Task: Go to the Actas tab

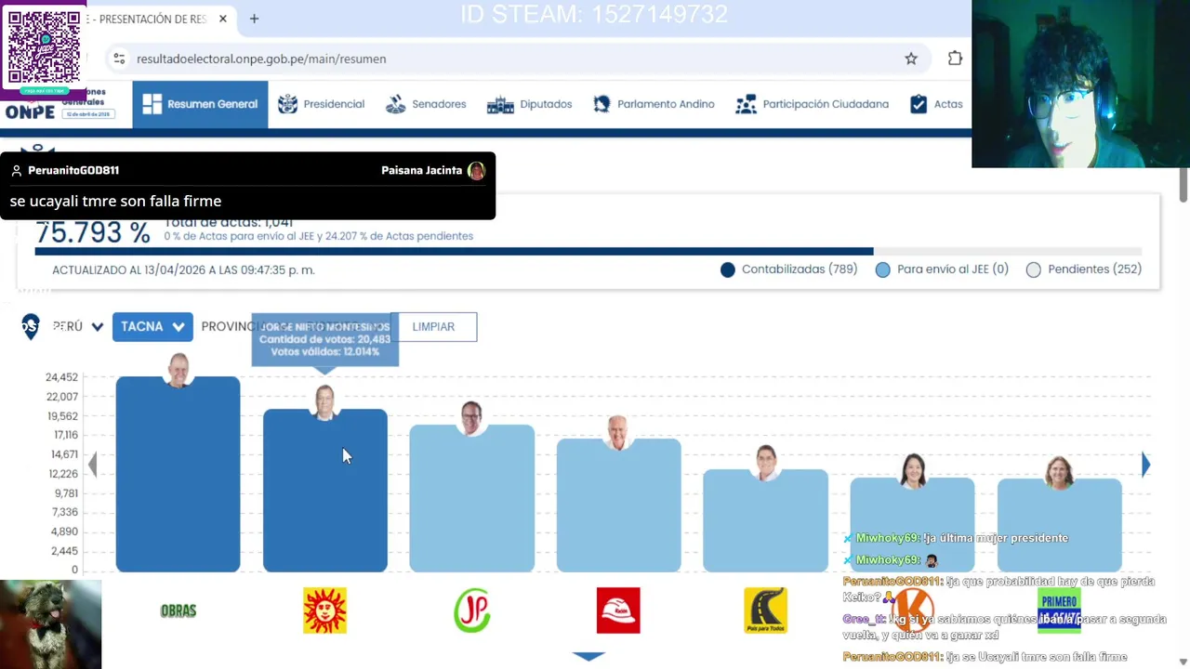Action: (x=936, y=104)
